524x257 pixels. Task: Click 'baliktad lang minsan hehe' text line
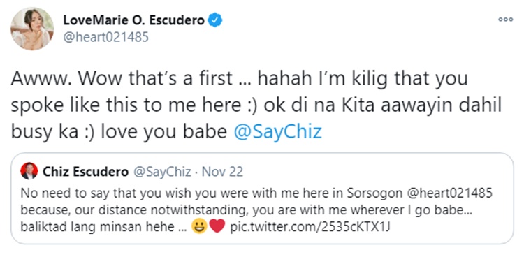pyautogui.click(x=97, y=227)
